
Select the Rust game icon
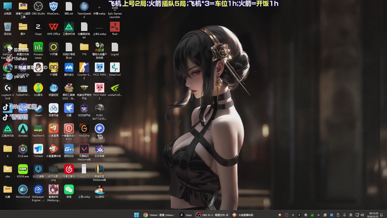(x=115, y=27)
